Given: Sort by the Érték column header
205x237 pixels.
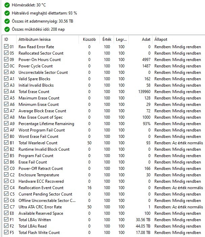Looking at the screenshot, I should (x=107, y=39).
